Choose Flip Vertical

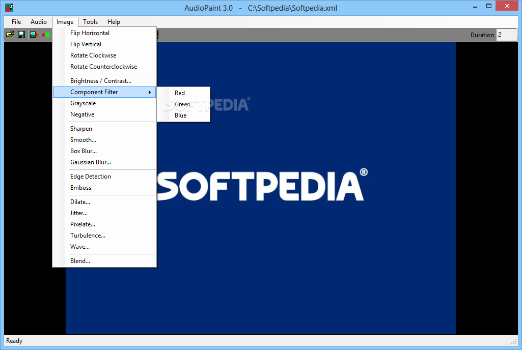click(x=104, y=44)
